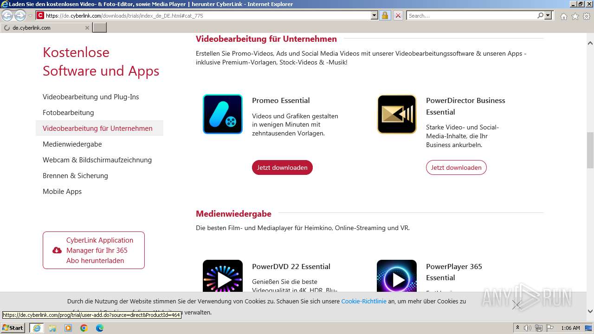Viewport: 594px width, 334px height.
Task: Open the PowerPlayer 365 Essential icon
Action: pyautogui.click(x=397, y=276)
